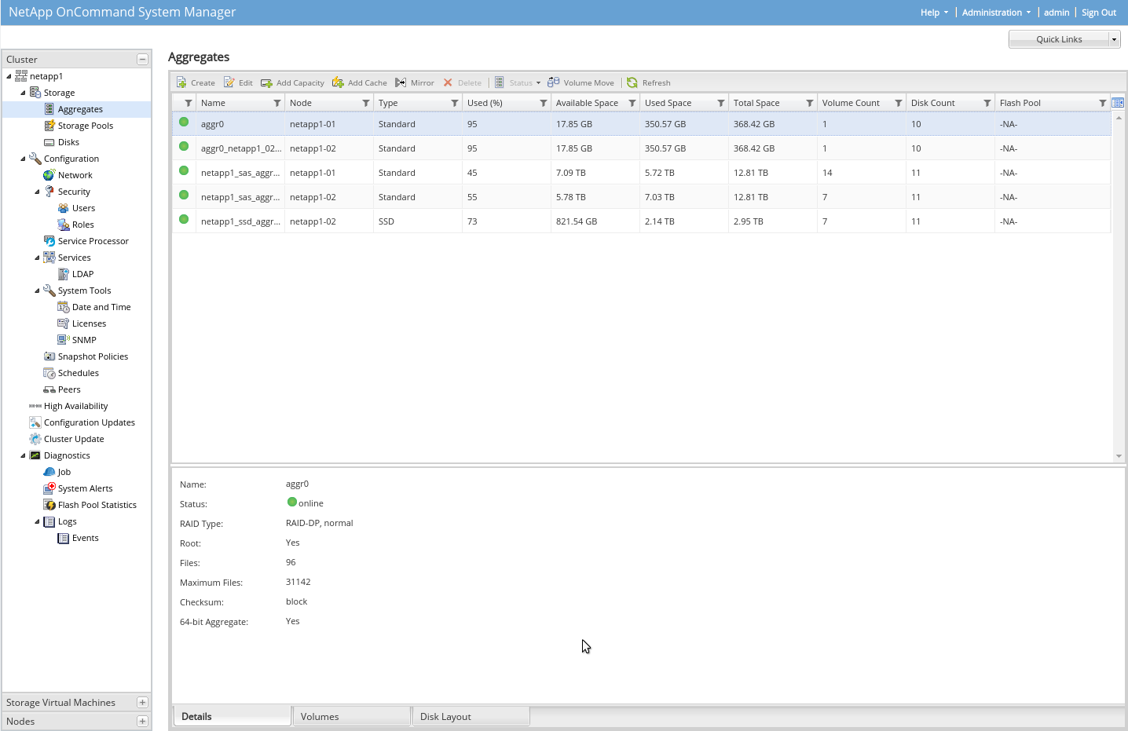Screen dimensions: 1128x731
Task: Open Snapshot Policies item
Action: coord(93,356)
